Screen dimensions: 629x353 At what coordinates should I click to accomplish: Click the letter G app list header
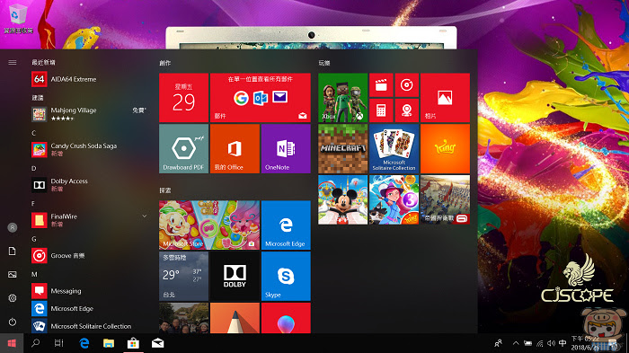pos(34,239)
